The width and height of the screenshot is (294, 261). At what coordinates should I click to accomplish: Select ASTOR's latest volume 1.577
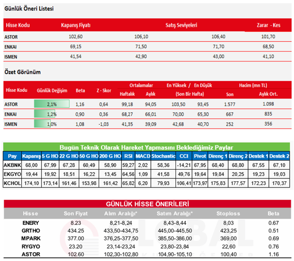pos(230,104)
